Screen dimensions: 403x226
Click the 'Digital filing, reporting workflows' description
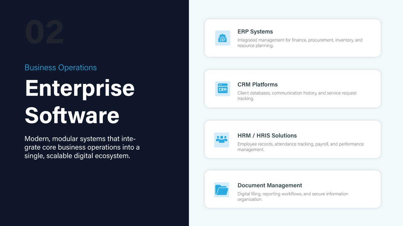point(293,197)
